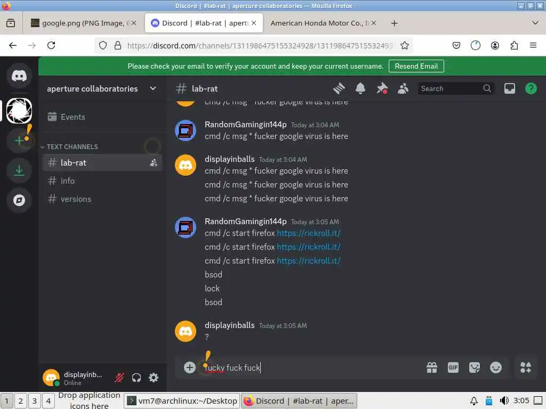Toggle deafen headphones in user panel
The image size is (546, 409).
[136, 378]
